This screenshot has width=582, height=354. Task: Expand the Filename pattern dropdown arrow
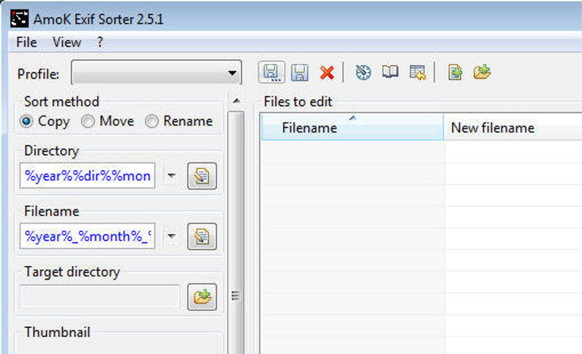pyautogui.click(x=171, y=236)
